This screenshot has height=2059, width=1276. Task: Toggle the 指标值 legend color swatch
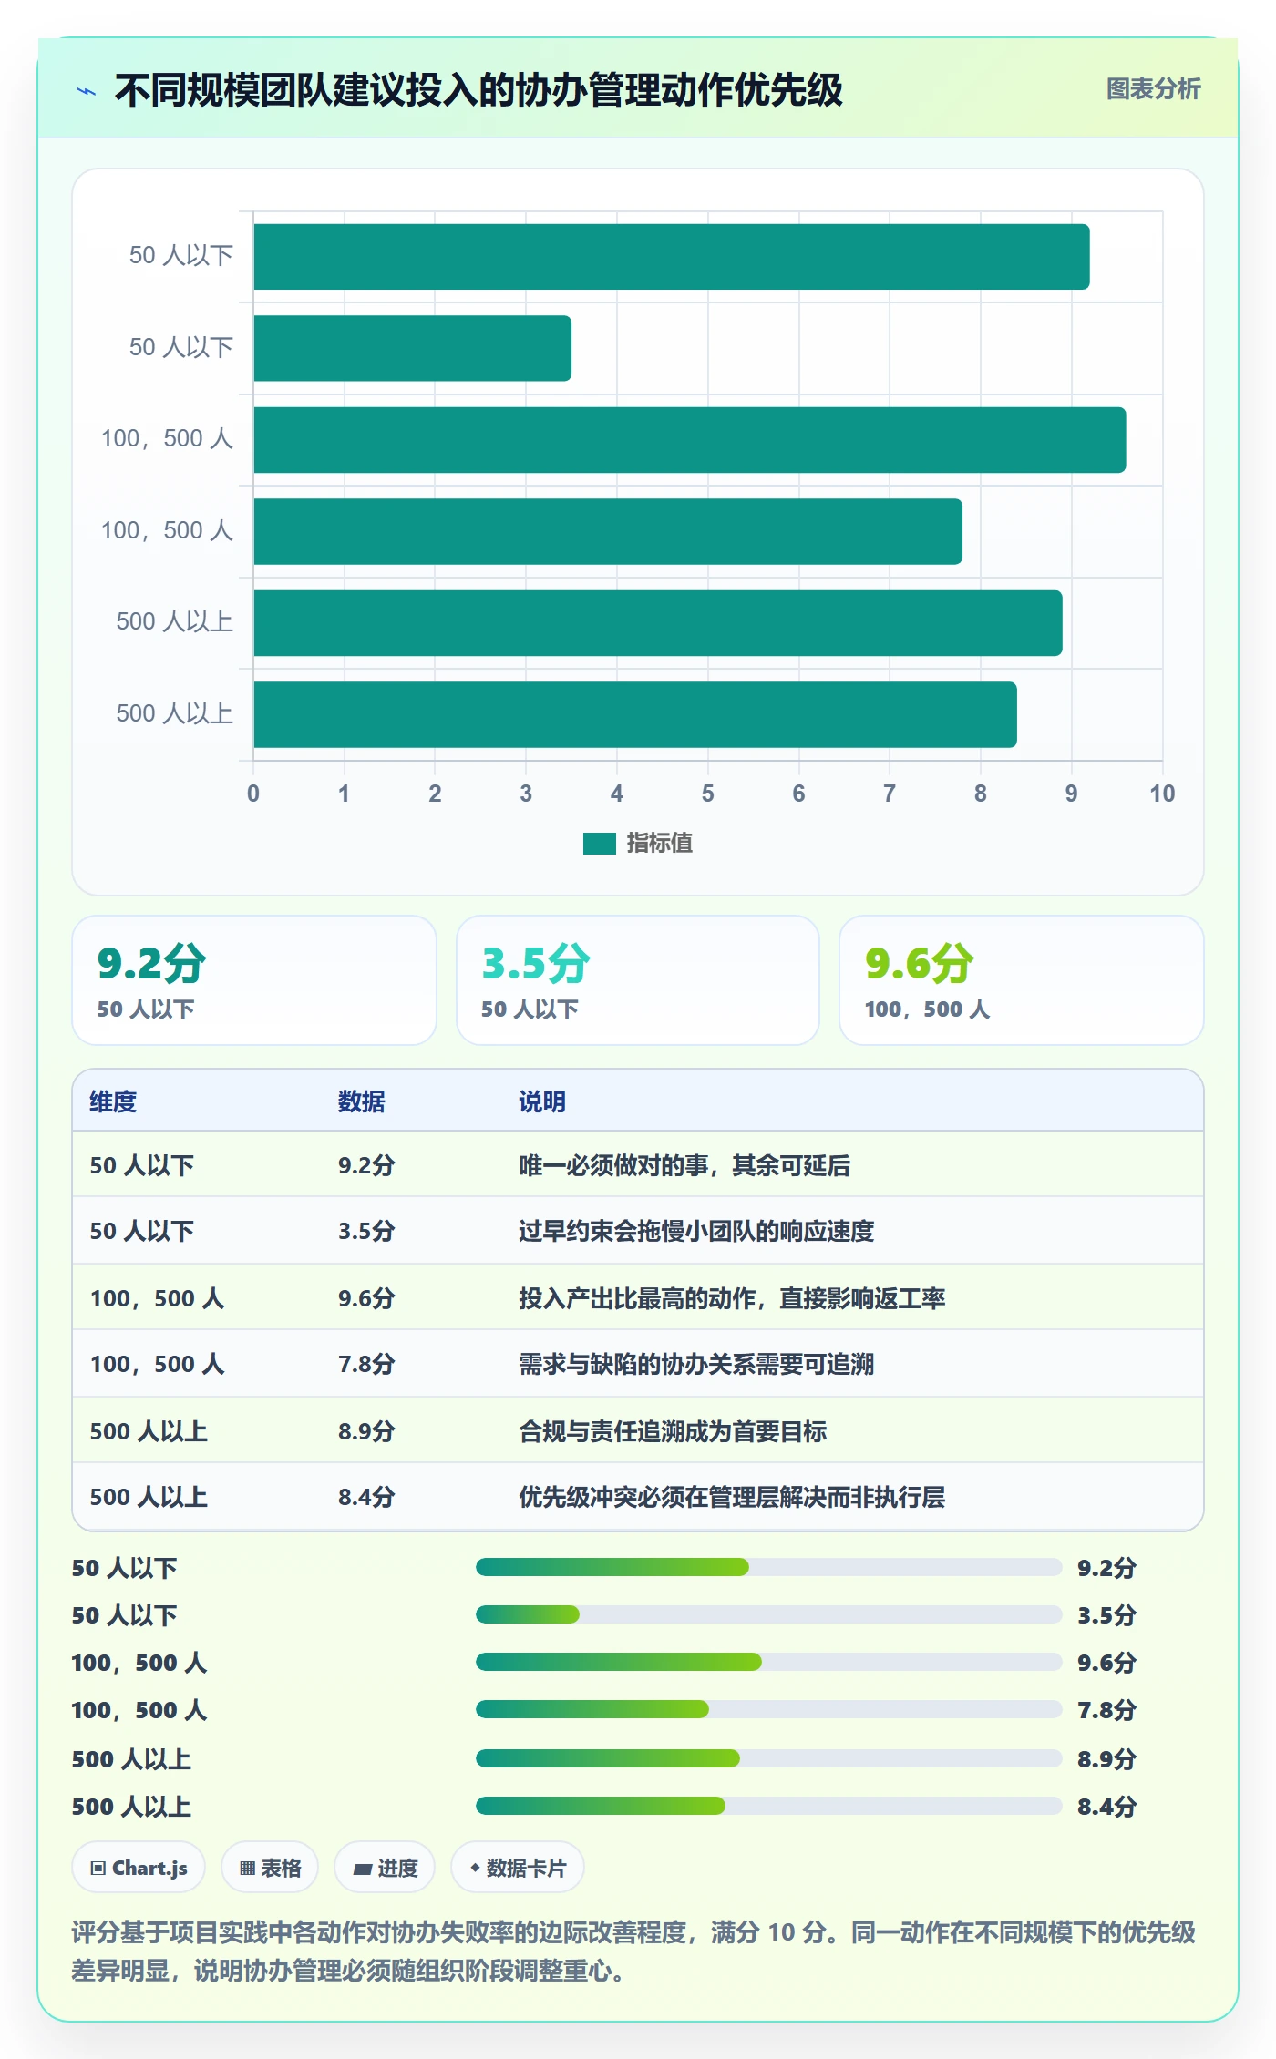tap(599, 844)
